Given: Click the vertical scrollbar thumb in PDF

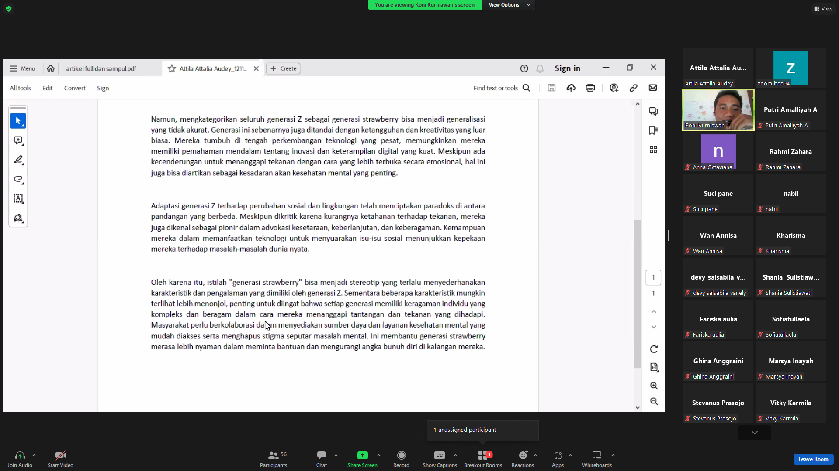Looking at the screenshot, I should tap(638, 294).
